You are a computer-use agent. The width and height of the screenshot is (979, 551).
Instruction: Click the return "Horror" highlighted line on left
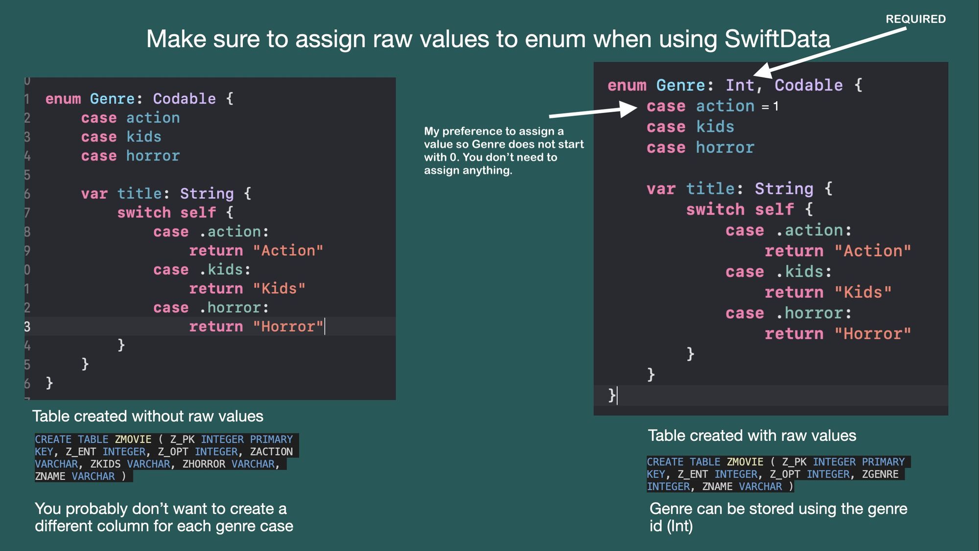(x=256, y=326)
